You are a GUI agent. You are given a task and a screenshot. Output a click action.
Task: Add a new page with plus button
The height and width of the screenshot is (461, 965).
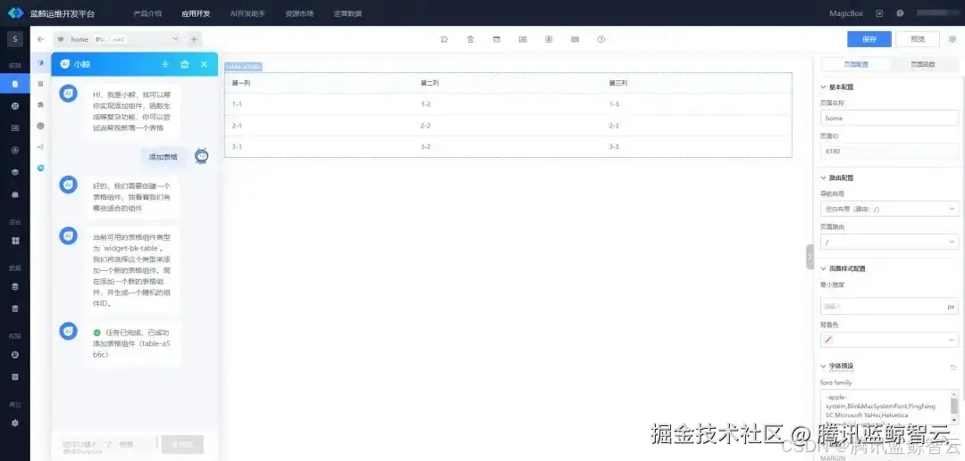(194, 39)
